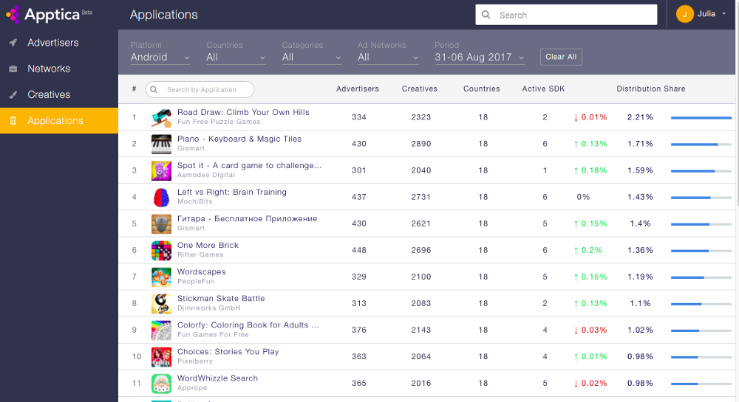This screenshot has height=402, width=739.
Task: Sort by the # rank column header
Action: click(134, 89)
